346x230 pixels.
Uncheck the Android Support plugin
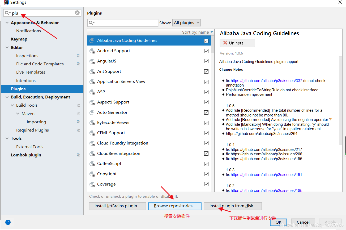(x=206, y=51)
